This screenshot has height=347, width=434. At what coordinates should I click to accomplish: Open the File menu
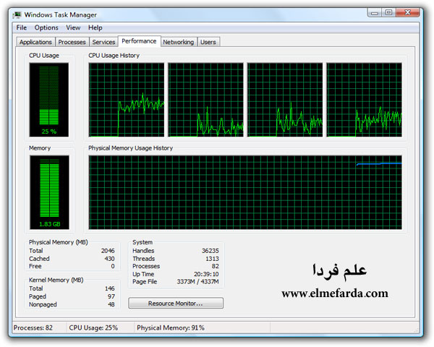(x=22, y=27)
